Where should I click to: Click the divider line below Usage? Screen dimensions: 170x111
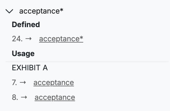pyautogui.click(x=87, y=62)
